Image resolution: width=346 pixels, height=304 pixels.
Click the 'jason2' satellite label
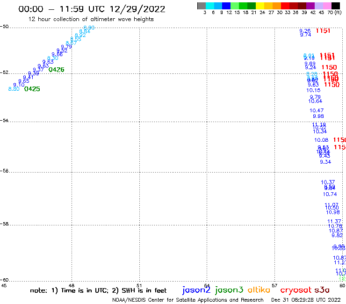coord(196,290)
